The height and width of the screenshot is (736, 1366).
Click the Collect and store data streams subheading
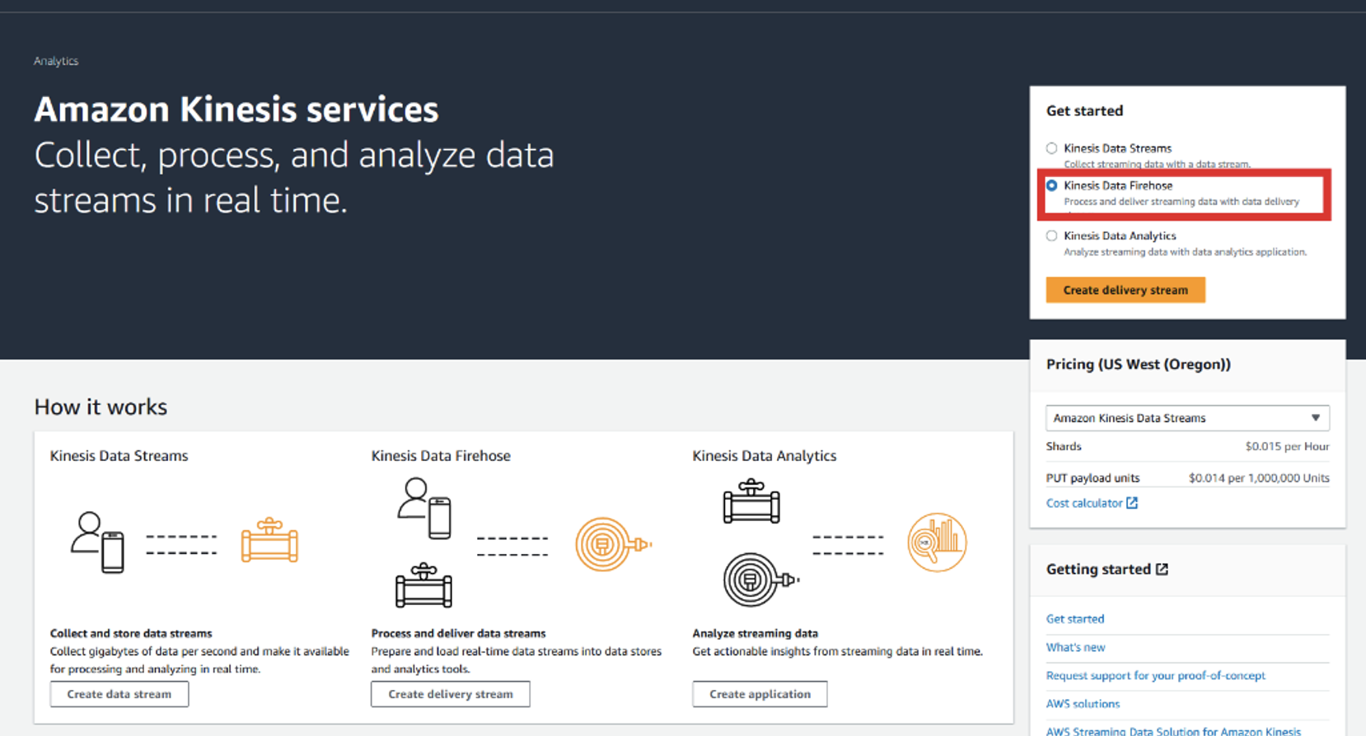pos(131,633)
